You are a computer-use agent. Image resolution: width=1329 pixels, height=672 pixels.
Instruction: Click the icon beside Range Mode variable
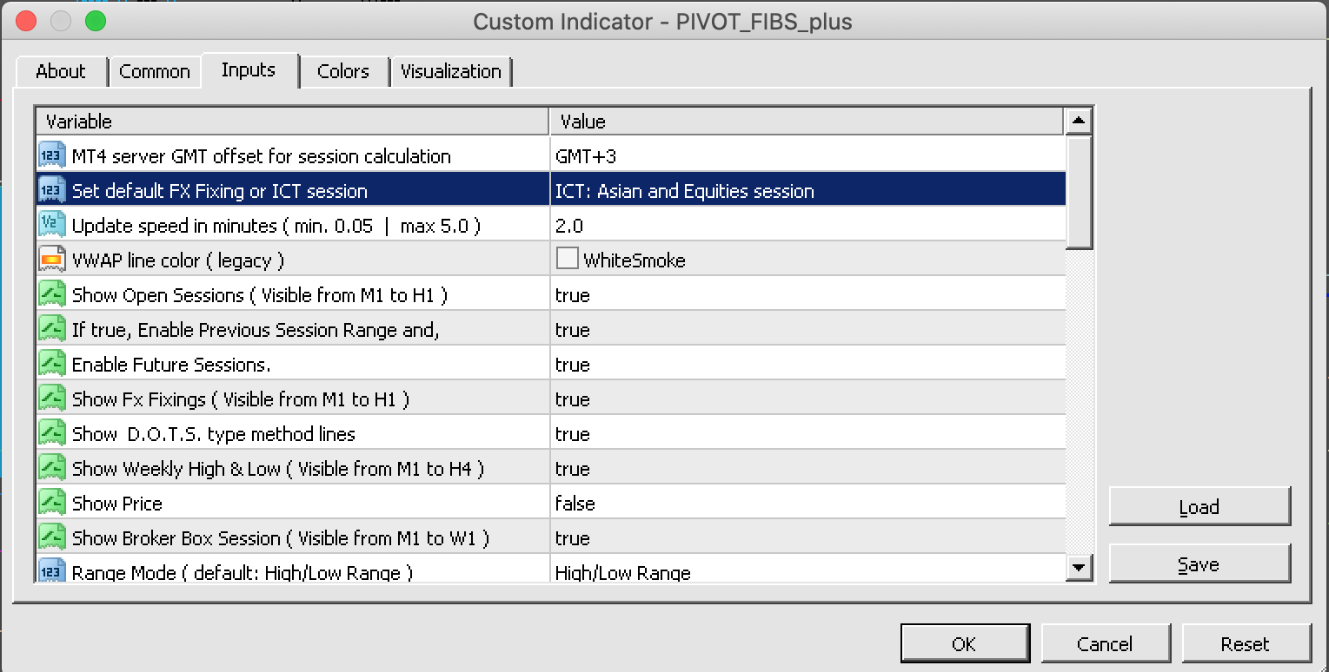point(52,571)
